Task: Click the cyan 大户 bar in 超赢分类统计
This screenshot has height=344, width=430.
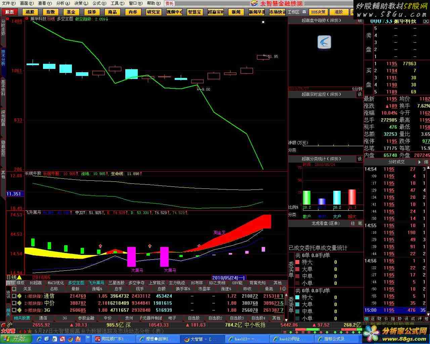Action: (337, 198)
